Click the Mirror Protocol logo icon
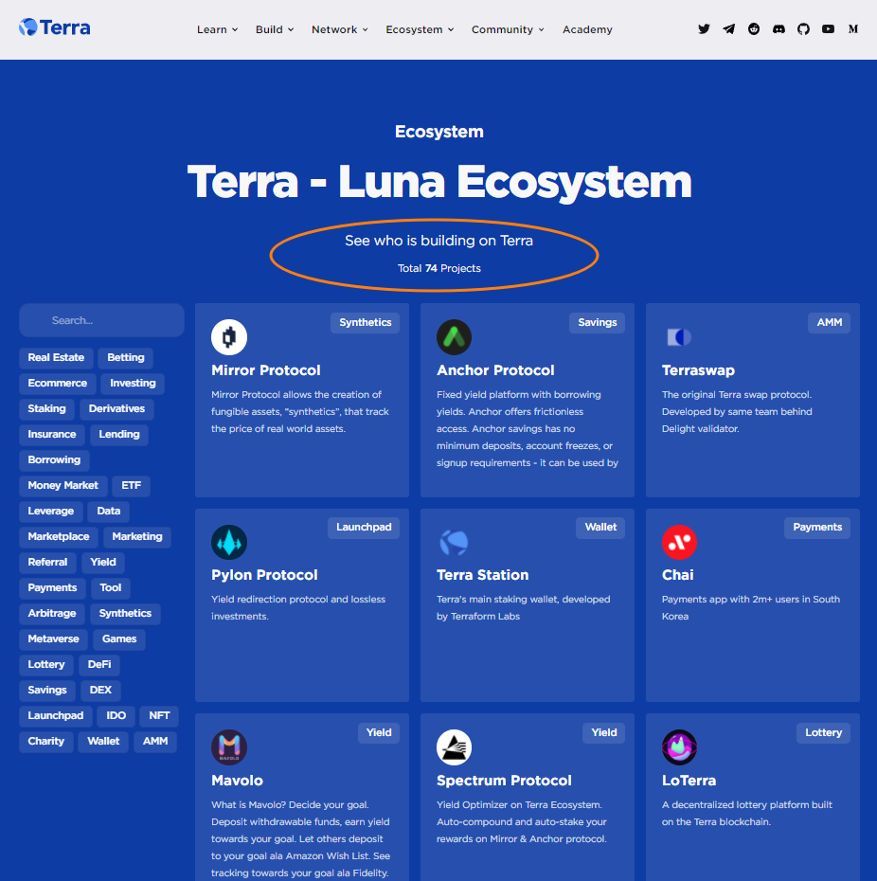Viewport: 877px width, 881px height. click(x=229, y=337)
